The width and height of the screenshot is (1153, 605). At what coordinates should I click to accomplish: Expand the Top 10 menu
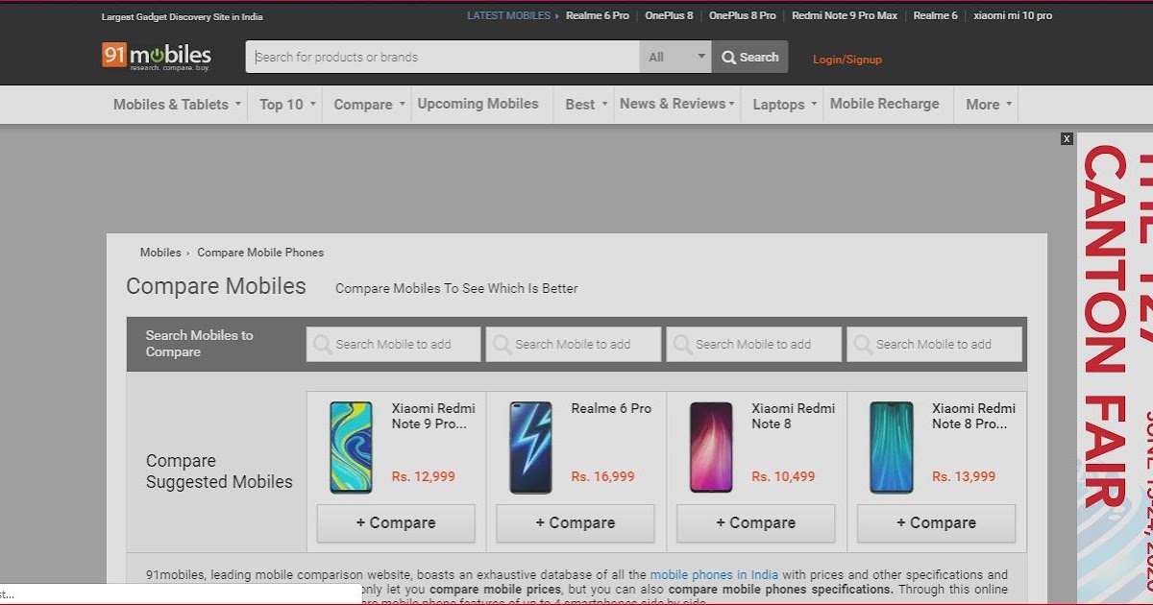(x=287, y=105)
